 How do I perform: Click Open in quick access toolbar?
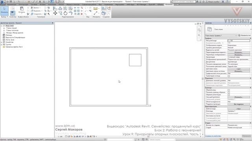7,2
